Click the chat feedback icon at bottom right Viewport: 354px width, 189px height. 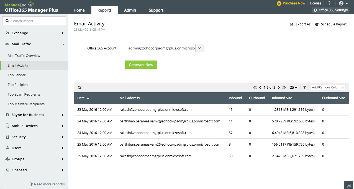(x=349, y=185)
